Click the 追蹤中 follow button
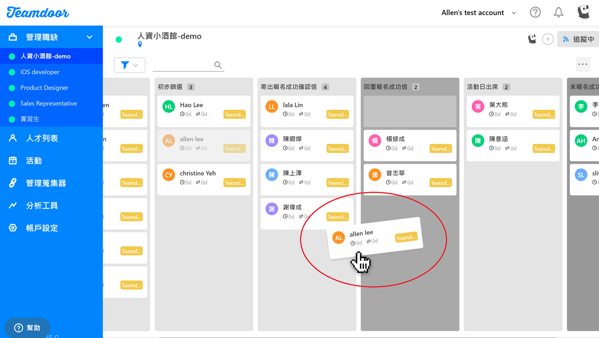The image size is (599, 338). click(x=578, y=39)
